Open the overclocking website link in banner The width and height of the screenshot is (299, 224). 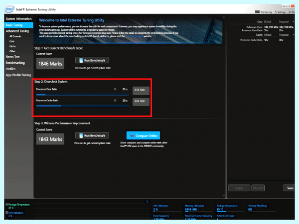pos(134,36)
